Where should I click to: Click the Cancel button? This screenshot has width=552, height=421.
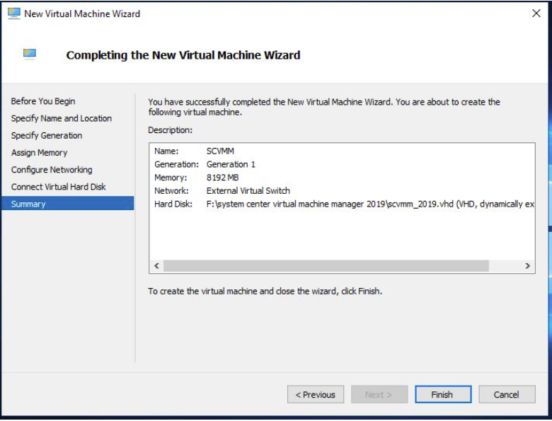pyautogui.click(x=507, y=394)
